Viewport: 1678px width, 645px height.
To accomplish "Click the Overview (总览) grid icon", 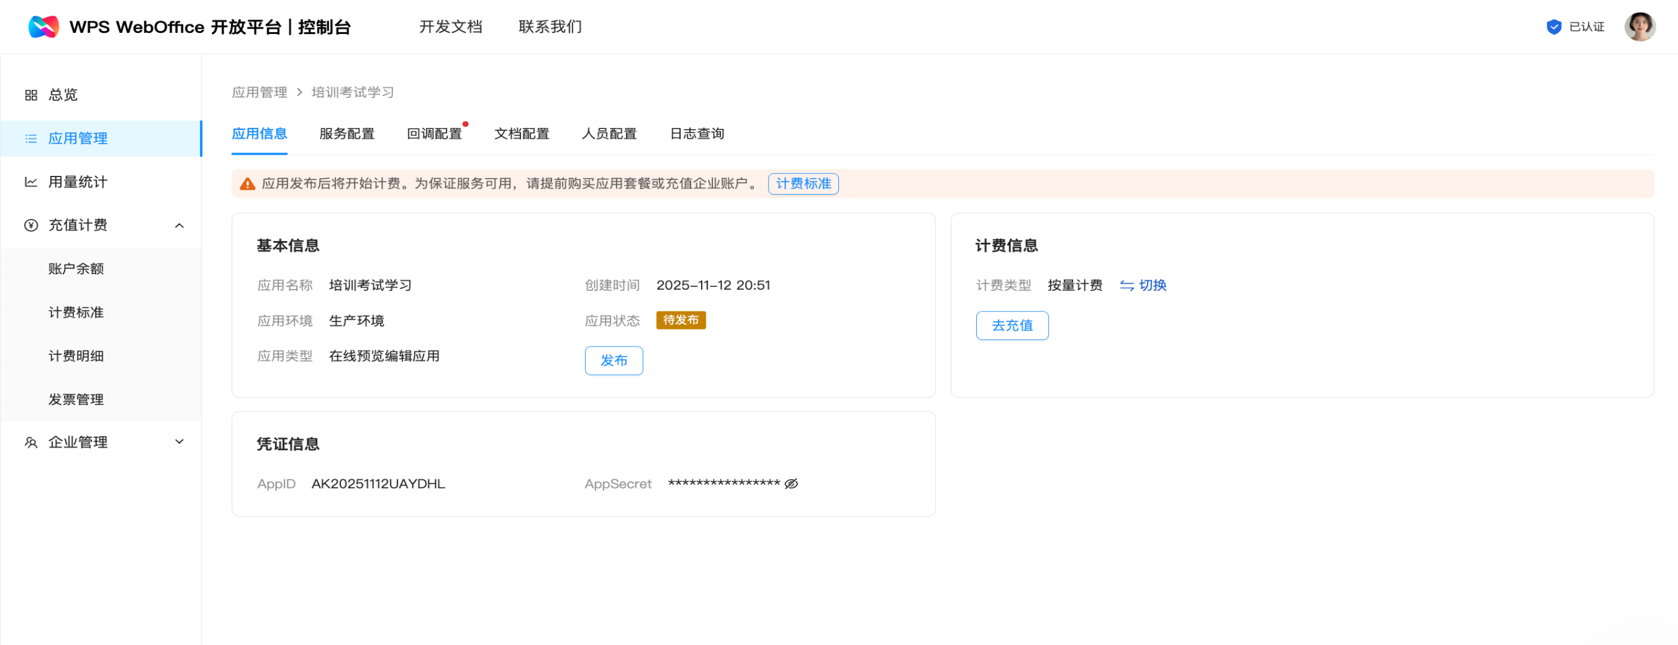I will 31,95.
